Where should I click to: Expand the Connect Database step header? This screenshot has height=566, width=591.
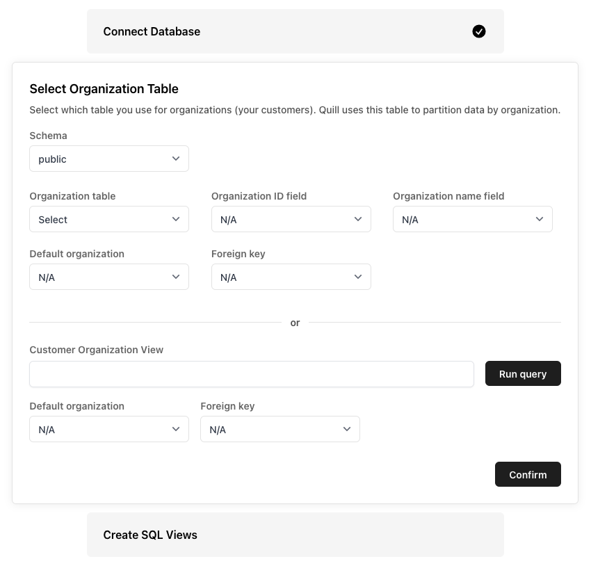point(295,31)
